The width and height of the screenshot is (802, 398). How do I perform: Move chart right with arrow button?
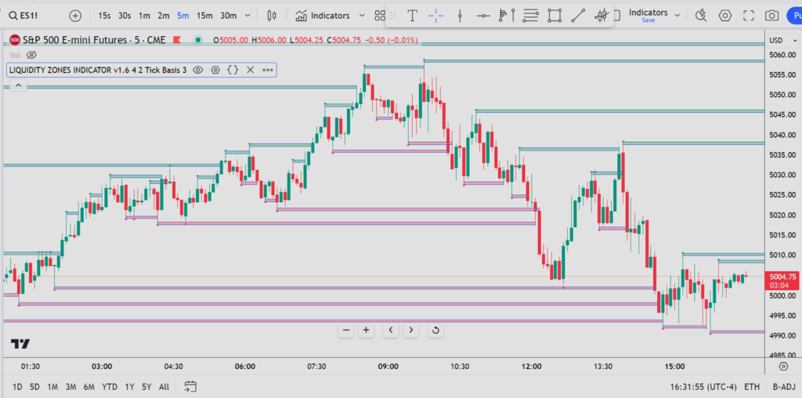pos(410,330)
